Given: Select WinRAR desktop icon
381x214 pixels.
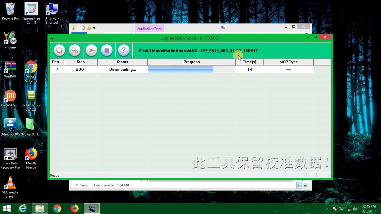Looking at the screenshot, I should [x=10, y=70].
